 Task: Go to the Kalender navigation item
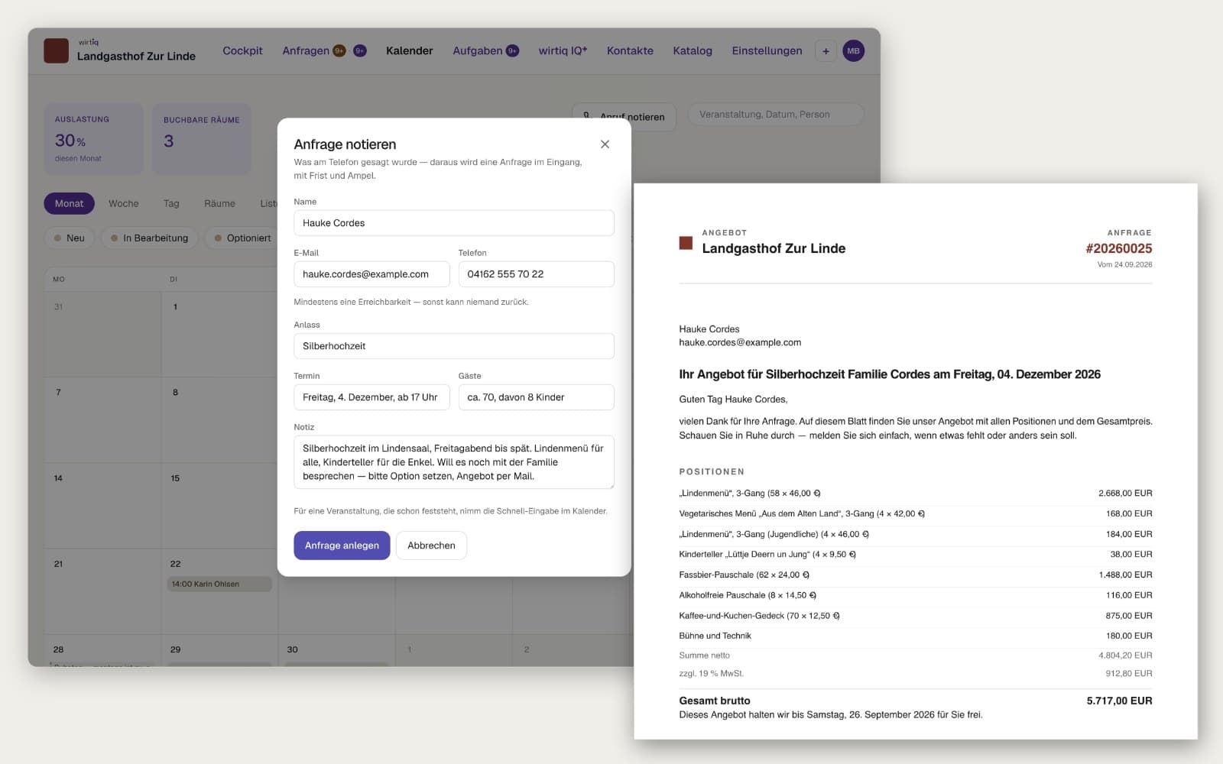pos(409,51)
